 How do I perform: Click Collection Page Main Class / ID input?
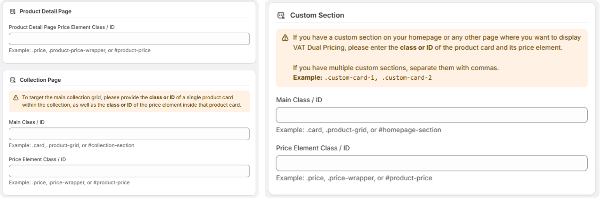(x=129, y=134)
